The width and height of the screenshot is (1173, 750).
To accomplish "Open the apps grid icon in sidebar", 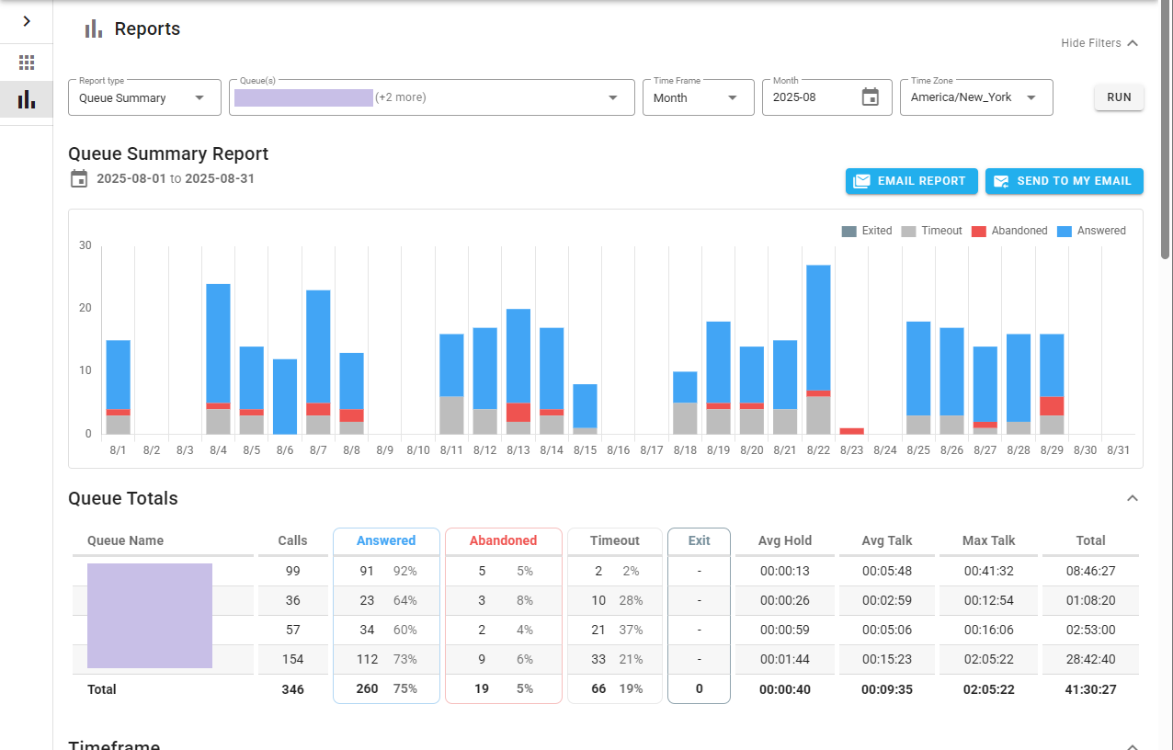I will coord(27,62).
